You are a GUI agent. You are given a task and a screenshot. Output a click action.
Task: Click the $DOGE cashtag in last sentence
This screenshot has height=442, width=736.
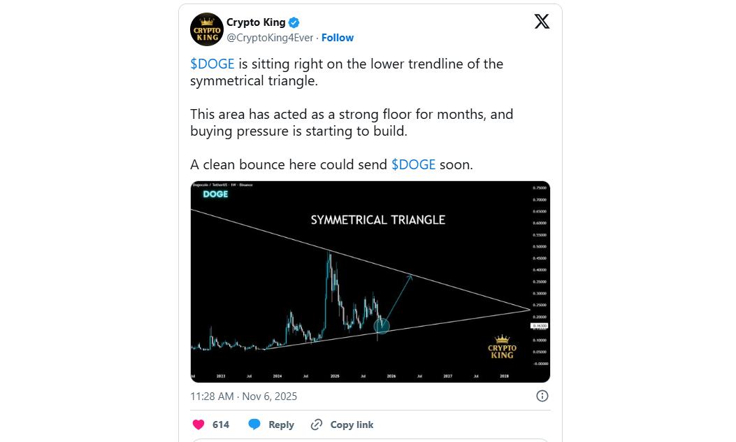(x=413, y=164)
